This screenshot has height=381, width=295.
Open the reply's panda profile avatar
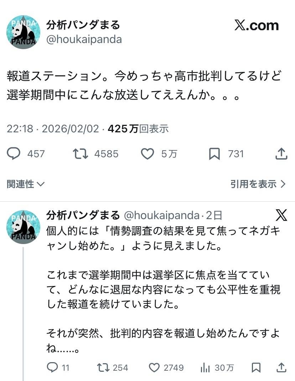[x=23, y=227]
